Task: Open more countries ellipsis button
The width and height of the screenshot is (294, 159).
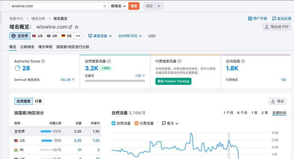Action: 78,36
